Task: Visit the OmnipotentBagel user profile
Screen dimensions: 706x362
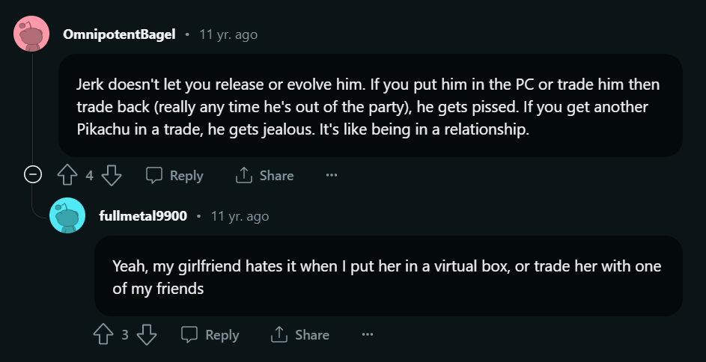Action: (119, 34)
